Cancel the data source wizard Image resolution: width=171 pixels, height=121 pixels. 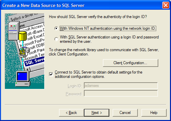pos(125,113)
